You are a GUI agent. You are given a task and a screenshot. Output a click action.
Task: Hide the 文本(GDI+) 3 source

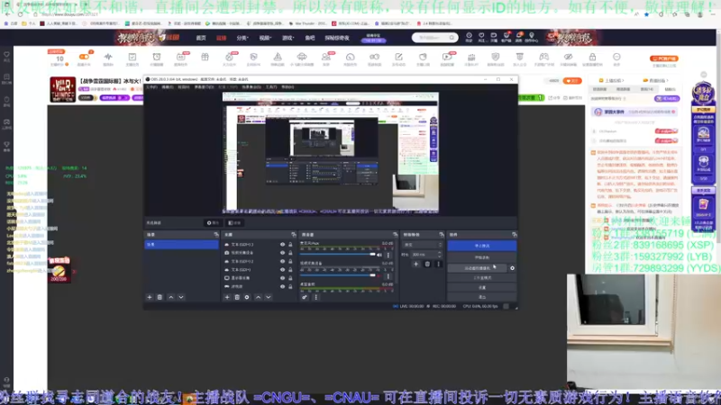point(282,245)
